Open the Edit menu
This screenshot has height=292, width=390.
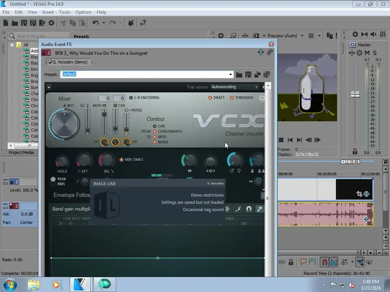[18, 12]
